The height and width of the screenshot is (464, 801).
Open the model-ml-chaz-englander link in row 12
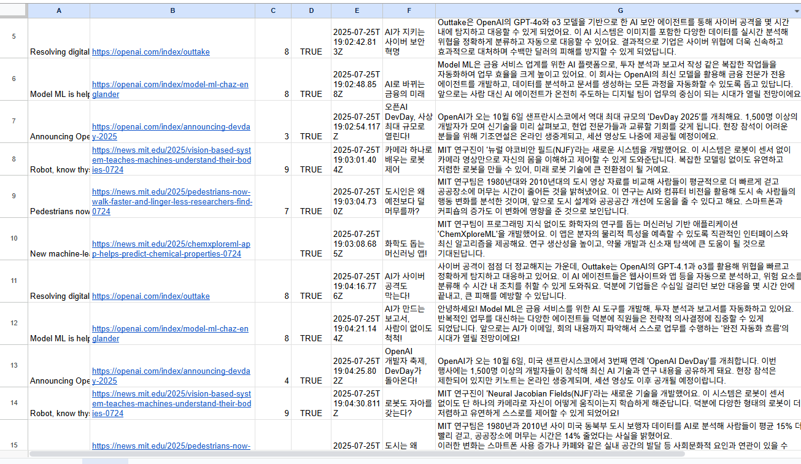(171, 334)
